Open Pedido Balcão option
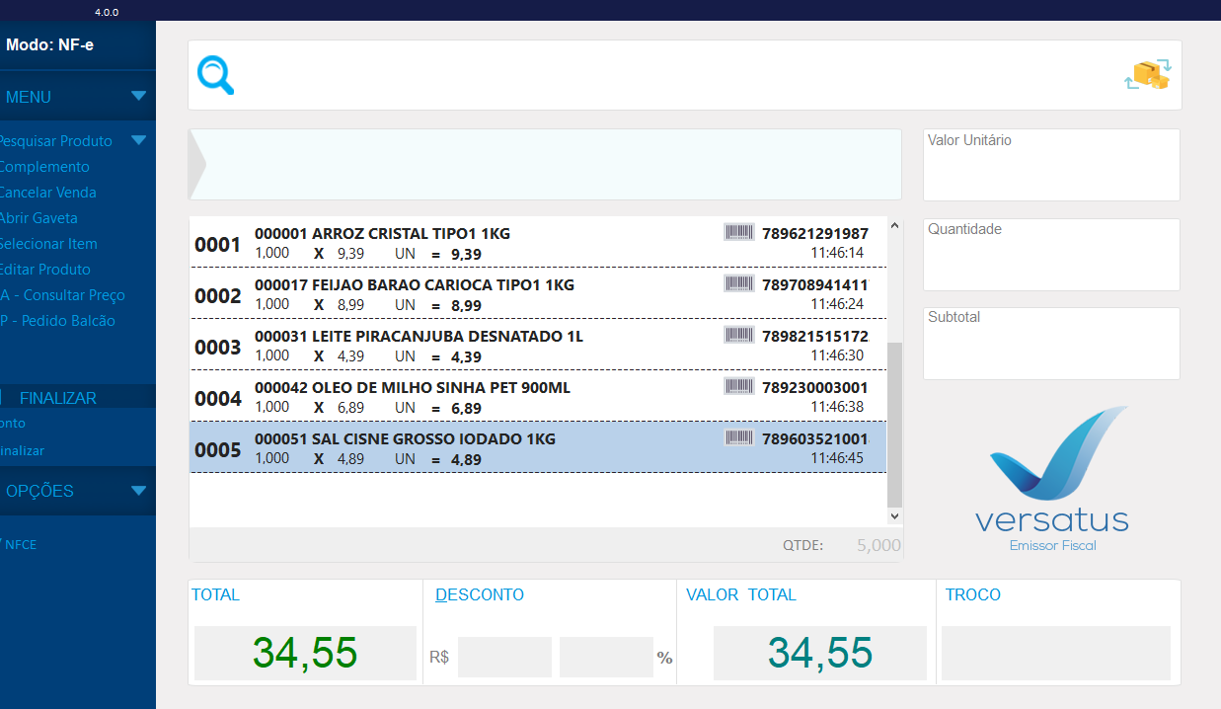1221x709 pixels. click(57, 321)
